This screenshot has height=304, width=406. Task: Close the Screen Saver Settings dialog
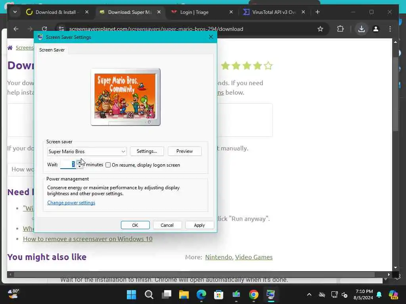pos(211,37)
